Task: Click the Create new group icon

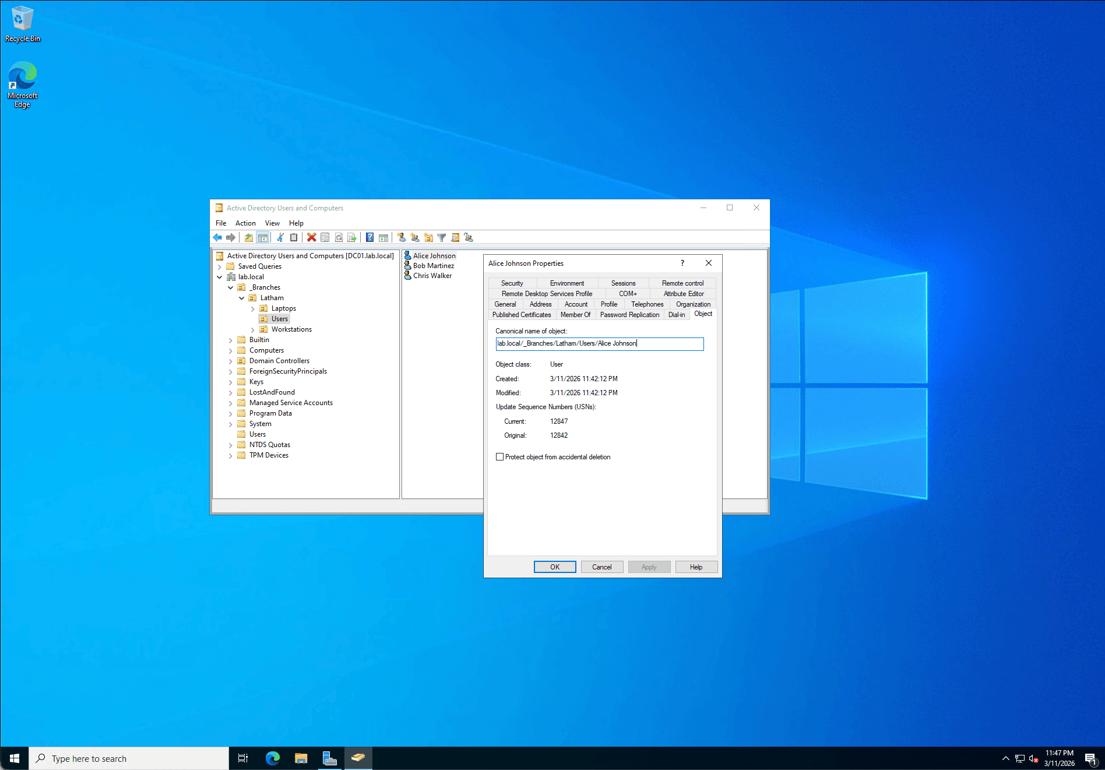Action: coord(414,237)
